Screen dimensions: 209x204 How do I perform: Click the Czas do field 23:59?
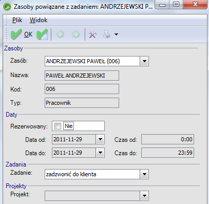click(x=167, y=153)
